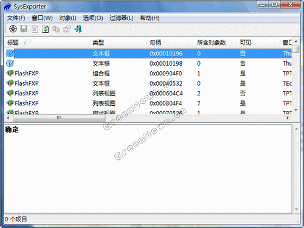Click upper list vertical scrollbar down arrow
Screen dimensions: 304x228
[x=296, y=110]
